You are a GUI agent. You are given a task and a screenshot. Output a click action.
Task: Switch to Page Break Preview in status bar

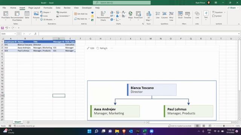pyautogui.click(x=210, y=126)
